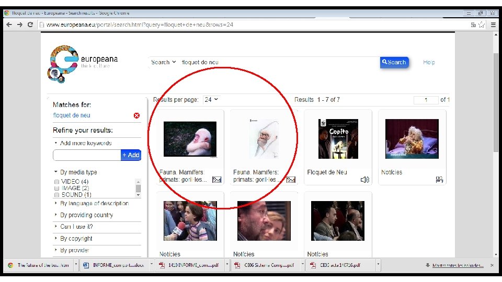Go forward with the browser forward arrow

coord(19,25)
